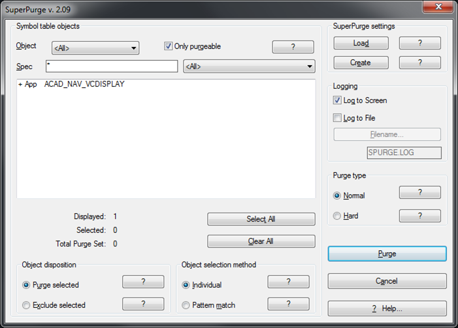
Task: Click the Spec text input field
Action: (x=112, y=66)
